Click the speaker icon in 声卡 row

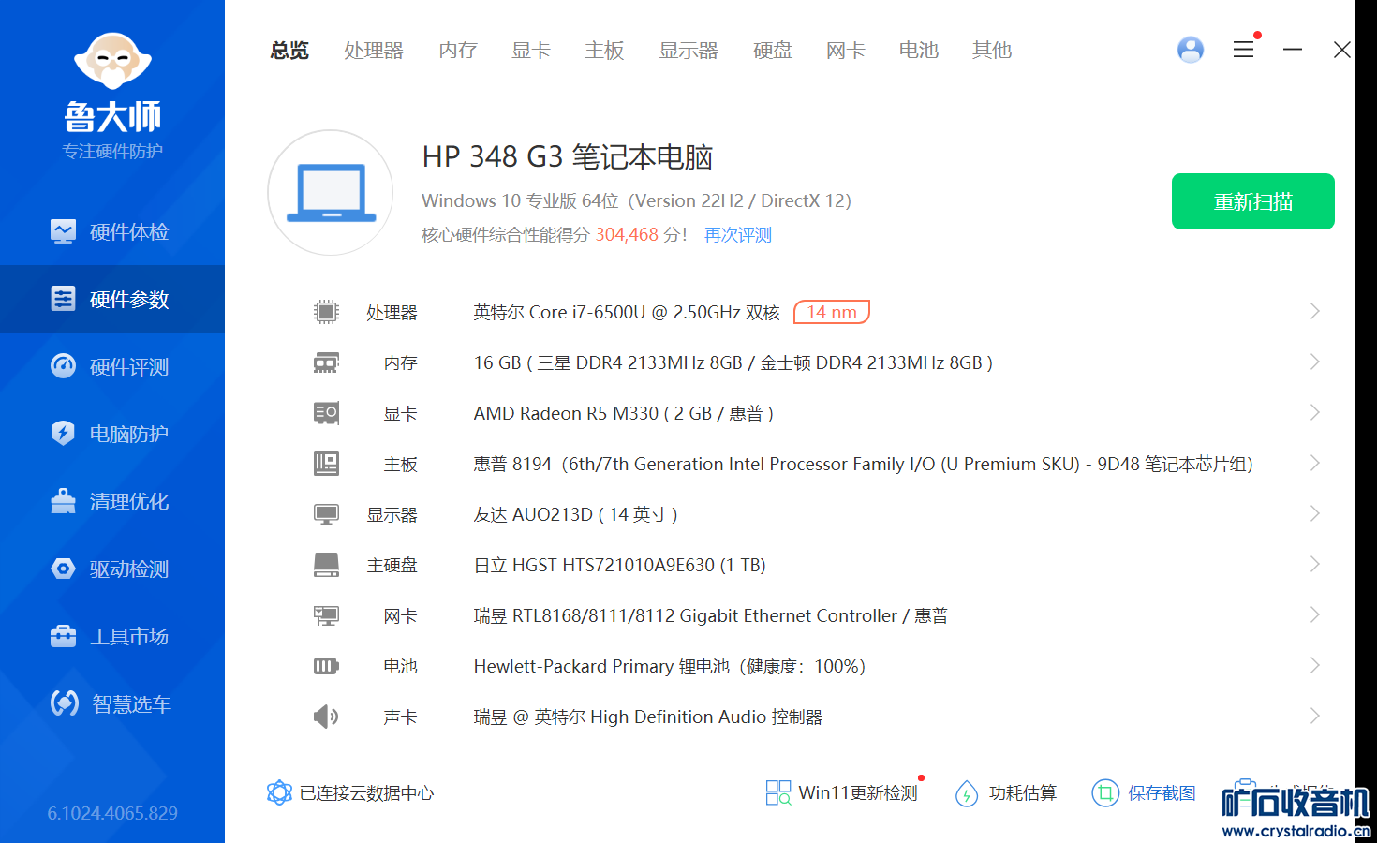[x=326, y=717]
